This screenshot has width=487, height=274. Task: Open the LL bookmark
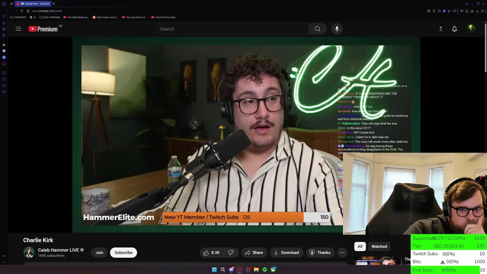(x=33, y=17)
